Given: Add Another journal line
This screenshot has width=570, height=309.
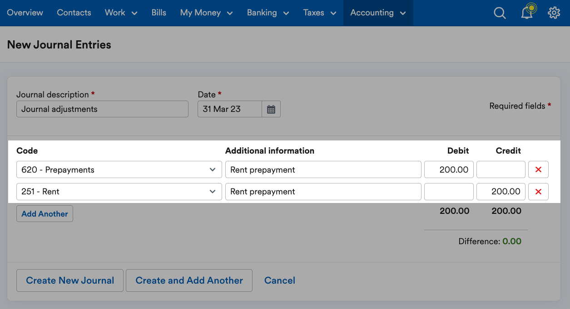Looking at the screenshot, I should pyautogui.click(x=45, y=213).
